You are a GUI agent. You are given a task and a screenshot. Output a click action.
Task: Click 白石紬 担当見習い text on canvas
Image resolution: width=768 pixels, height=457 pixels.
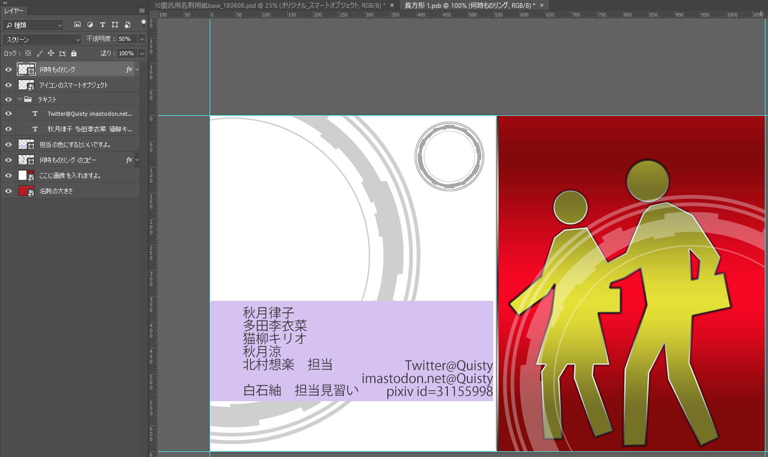(x=301, y=390)
